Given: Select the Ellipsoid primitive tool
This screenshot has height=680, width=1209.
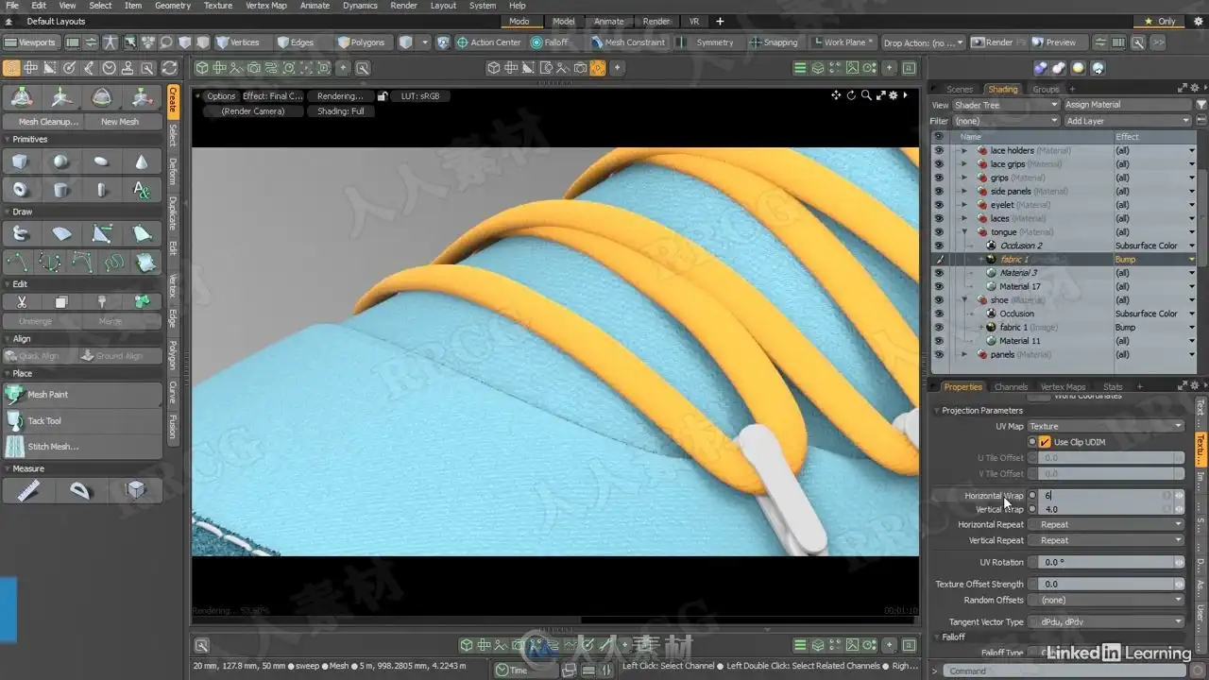Looking at the screenshot, I should [x=101, y=162].
